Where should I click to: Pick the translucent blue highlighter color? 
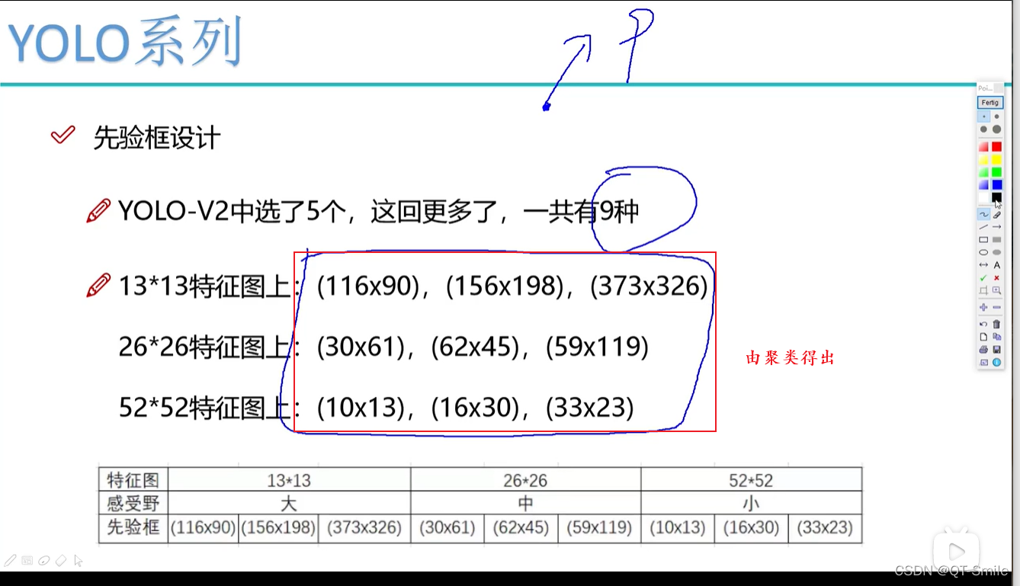[983, 184]
